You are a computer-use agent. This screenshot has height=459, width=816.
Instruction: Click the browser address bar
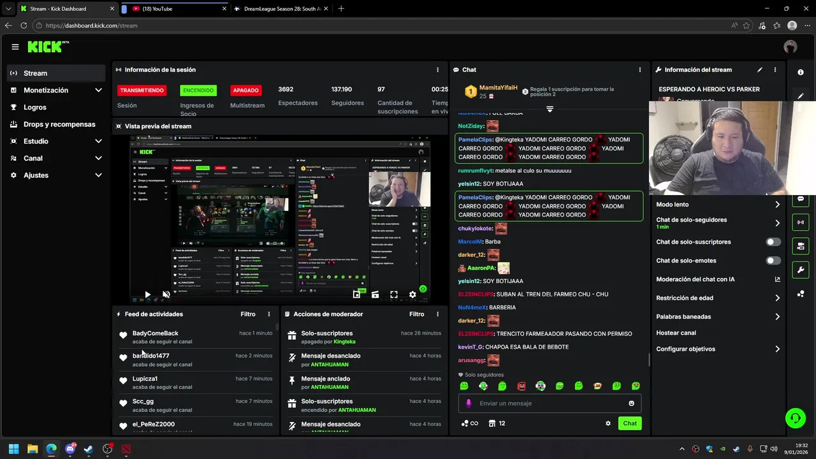click(382, 25)
